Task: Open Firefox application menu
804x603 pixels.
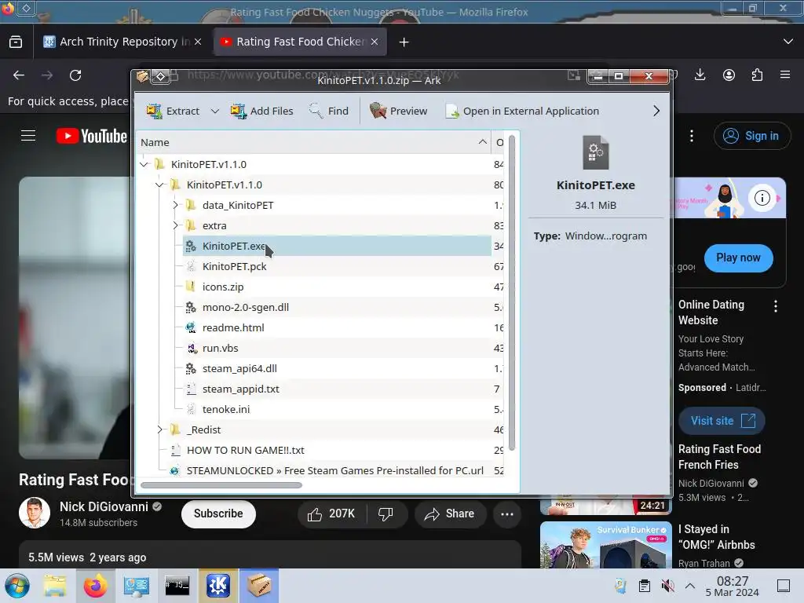Action: click(785, 75)
